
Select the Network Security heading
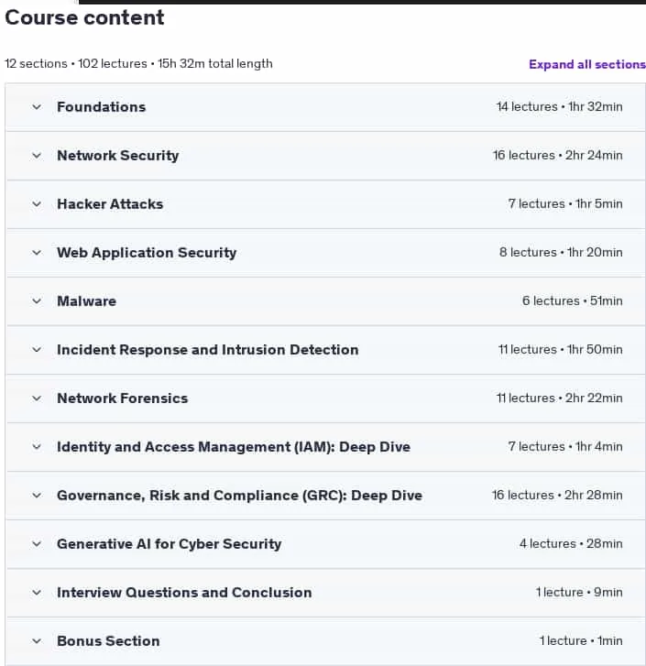[118, 156]
